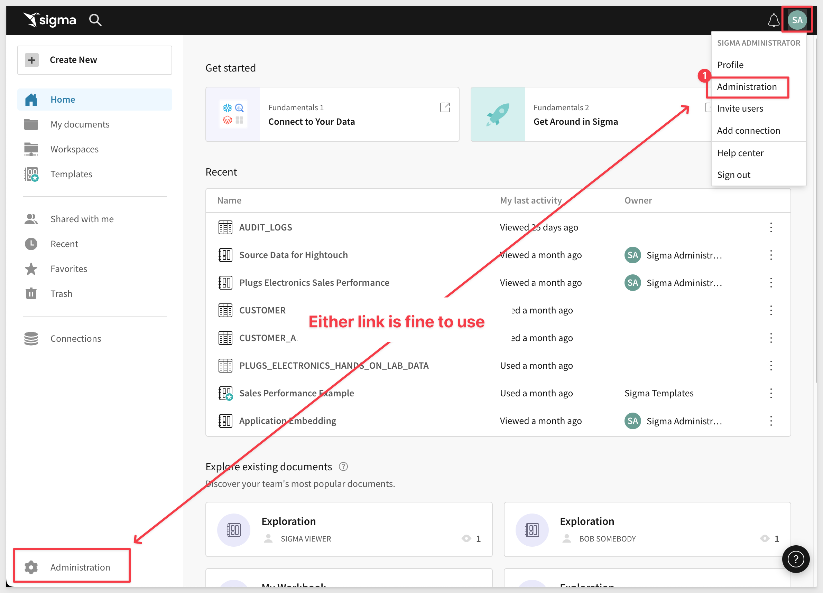This screenshot has width=823, height=593.
Task: Open notifications bell icon
Action: pyautogui.click(x=773, y=20)
